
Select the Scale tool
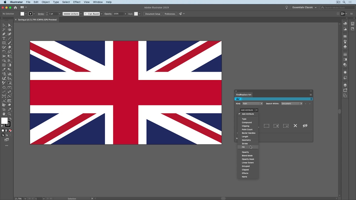tap(9, 52)
